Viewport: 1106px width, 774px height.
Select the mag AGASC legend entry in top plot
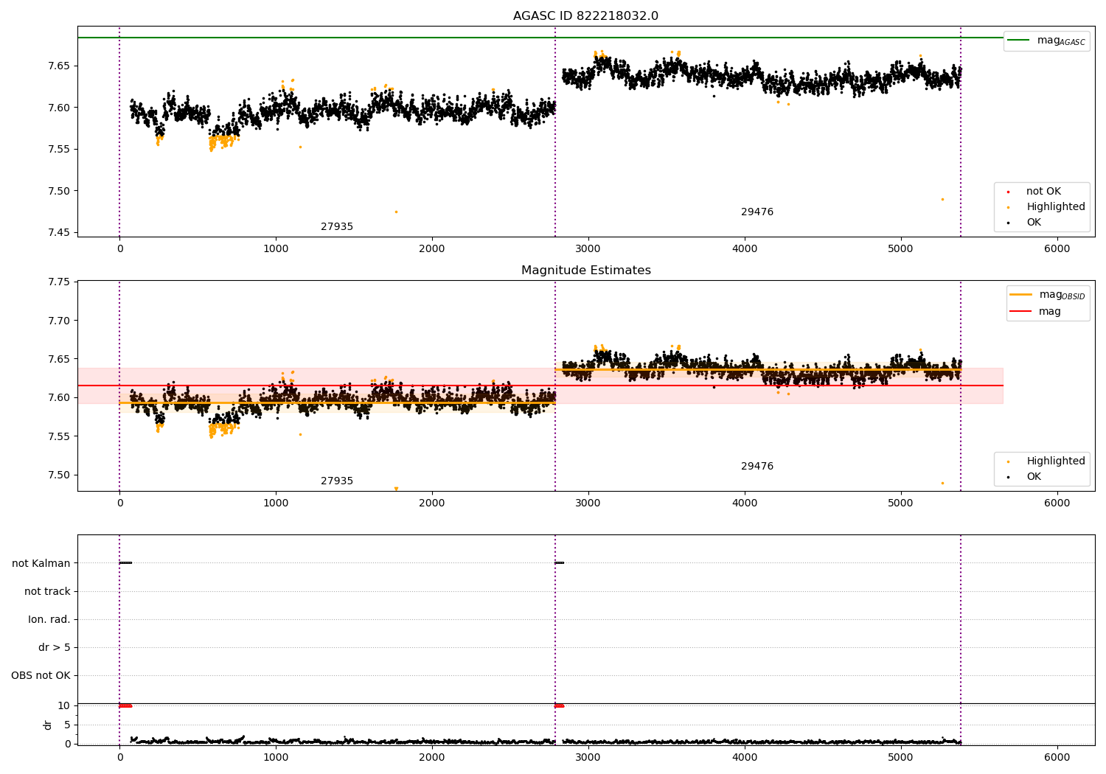coord(1046,41)
